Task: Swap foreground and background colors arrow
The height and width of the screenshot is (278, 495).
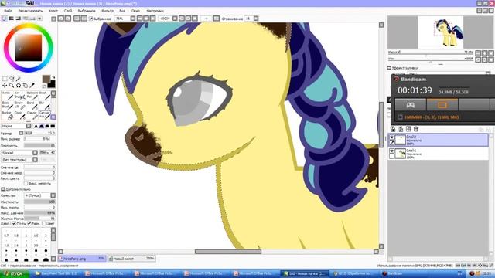Action: point(53,77)
